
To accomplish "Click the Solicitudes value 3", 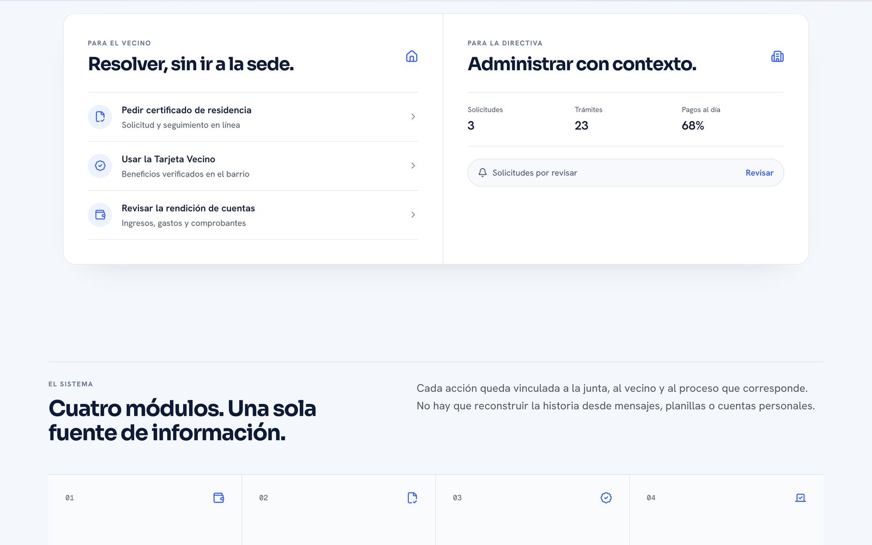I will [x=471, y=125].
